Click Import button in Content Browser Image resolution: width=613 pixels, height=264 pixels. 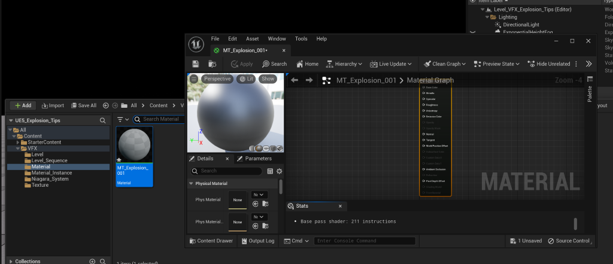pyautogui.click(x=53, y=105)
